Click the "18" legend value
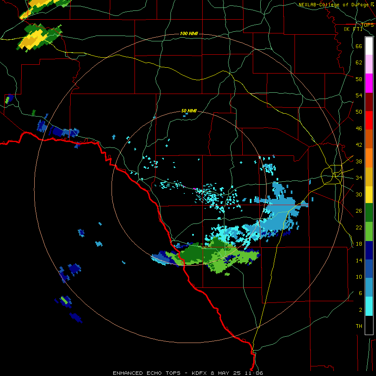The image size is (376, 376). click(x=359, y=244)
